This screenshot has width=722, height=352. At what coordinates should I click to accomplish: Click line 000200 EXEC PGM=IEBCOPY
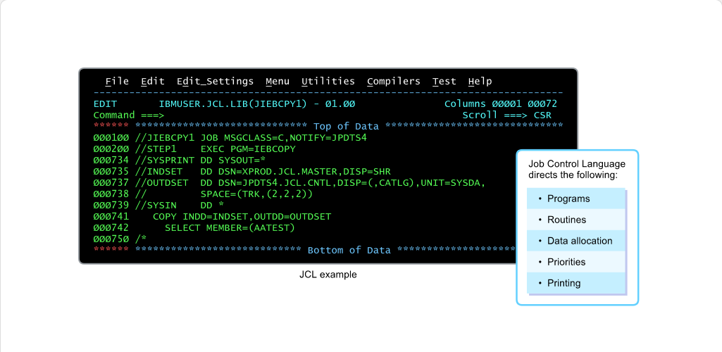(194, 149)
